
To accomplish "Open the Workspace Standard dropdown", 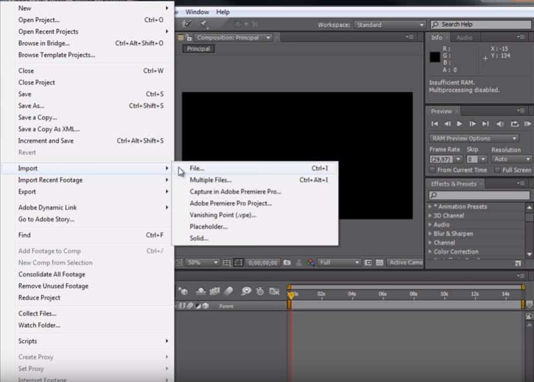I will pos(390,25).
